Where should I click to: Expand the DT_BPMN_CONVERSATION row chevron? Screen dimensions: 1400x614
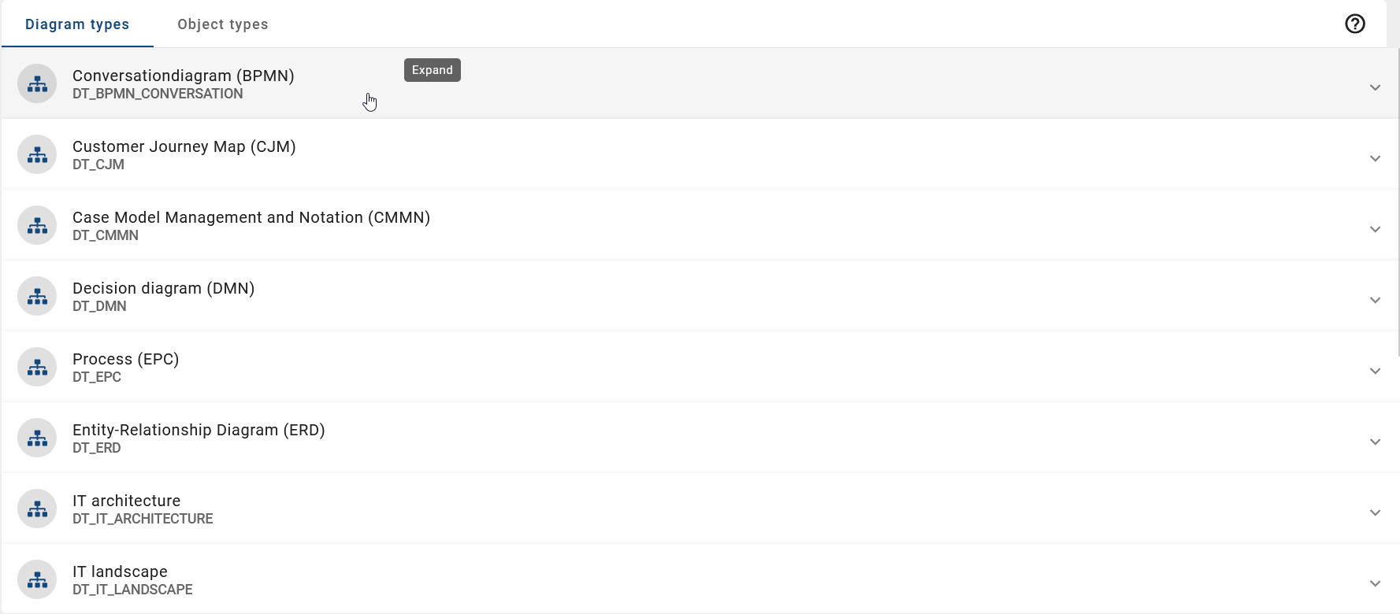1376,87
